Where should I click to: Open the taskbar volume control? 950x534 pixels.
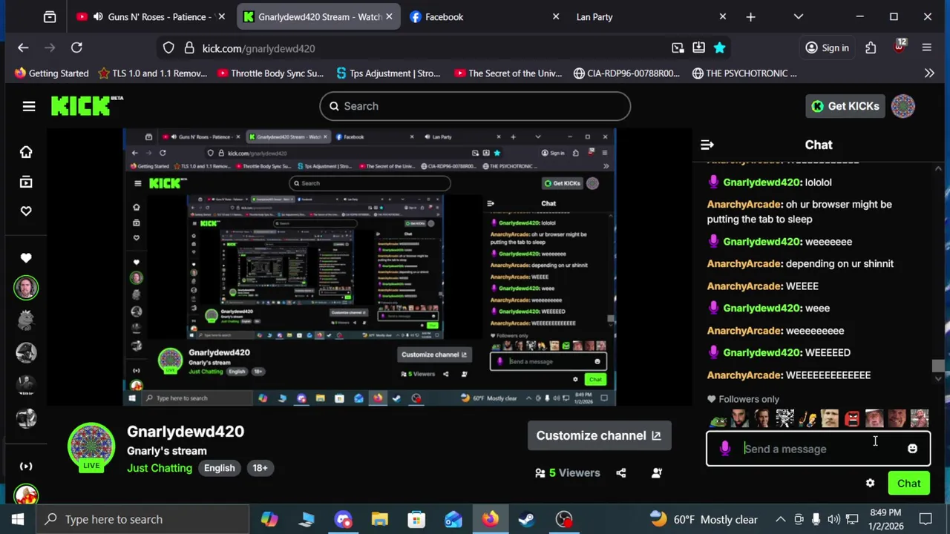[833, 519]
